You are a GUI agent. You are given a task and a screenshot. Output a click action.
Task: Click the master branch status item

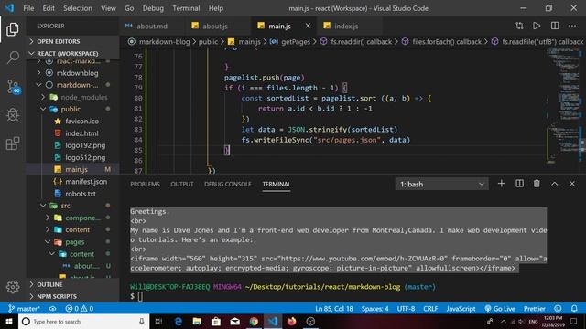pos(24,309)
